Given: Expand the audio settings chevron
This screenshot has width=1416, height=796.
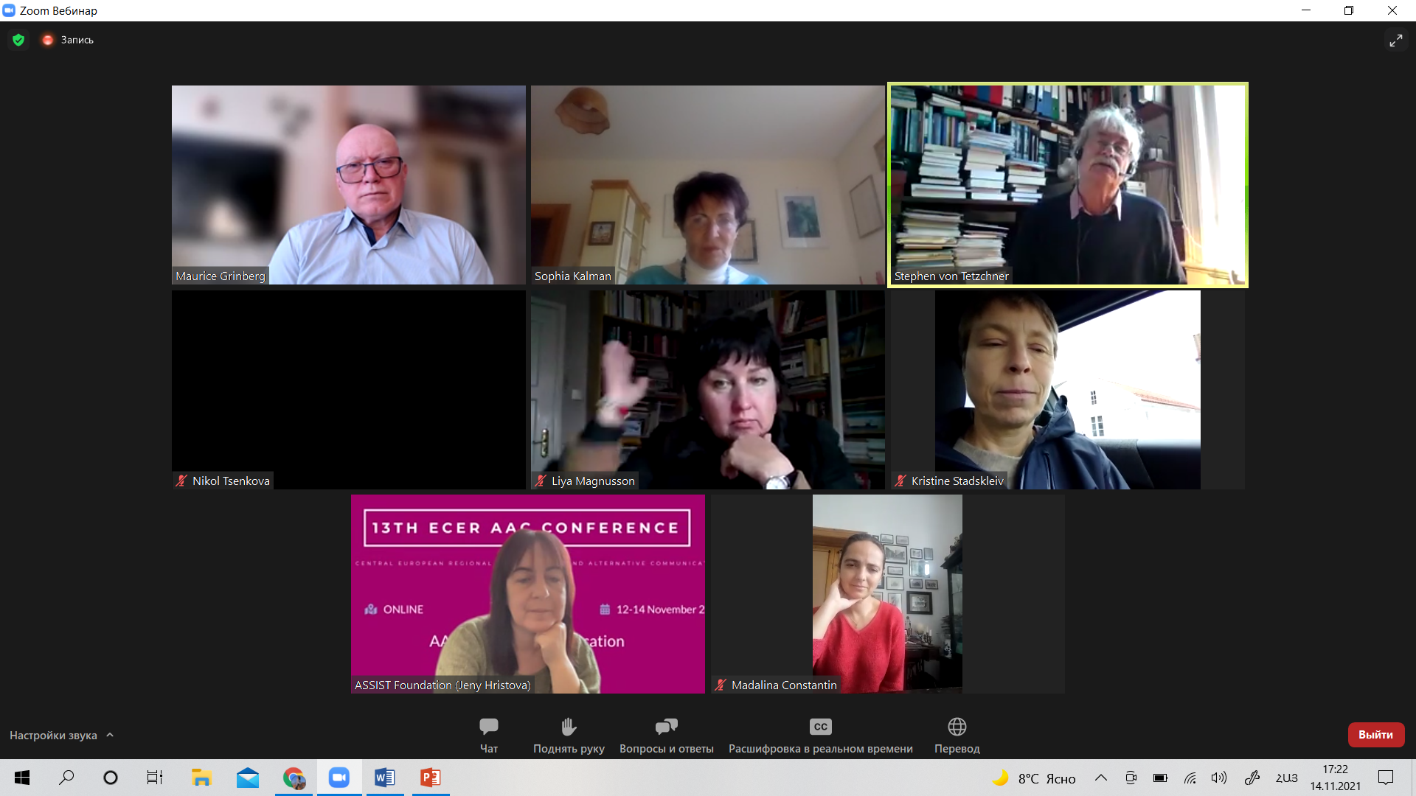Looking at the screenshot, I should point(110,735).
